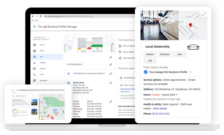This screenshot has width=224, height=135.
Task: Click the Maps search magnifier icon
Action: (x=33, y=96)
